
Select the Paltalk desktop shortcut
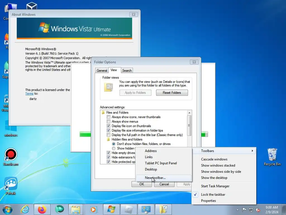pyautogui.click(x=11, y=186)
